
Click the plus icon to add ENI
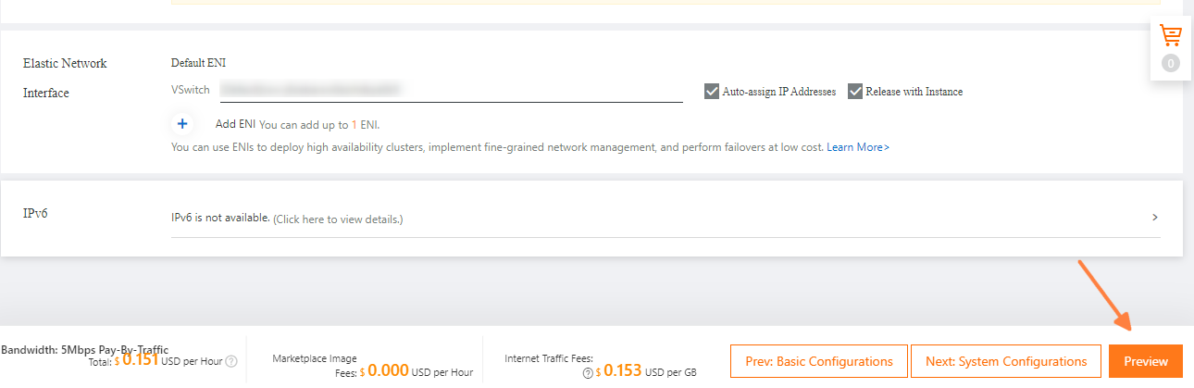[x=182, y=123]
